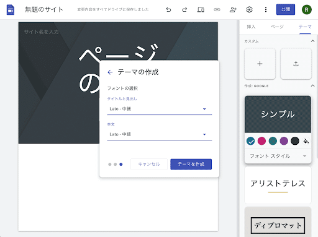Go back in the テーマの作成 dialog
This screenshot has height=237, width=318.
pyautogui.click(x=110, y=72)
